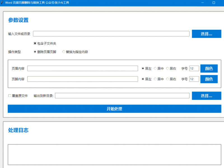
Task: Open the header 颜色 color picker
Action: (x=209, y=69)
